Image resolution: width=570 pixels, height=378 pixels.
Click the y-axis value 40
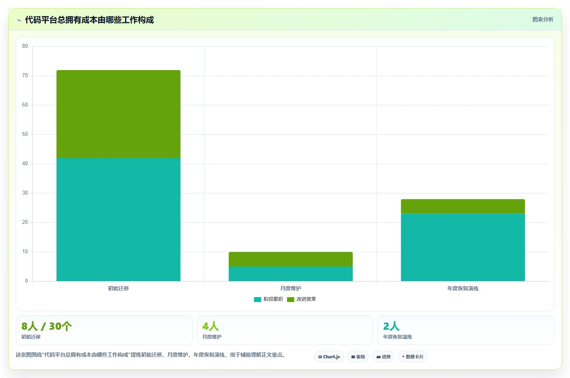(25, 164)
